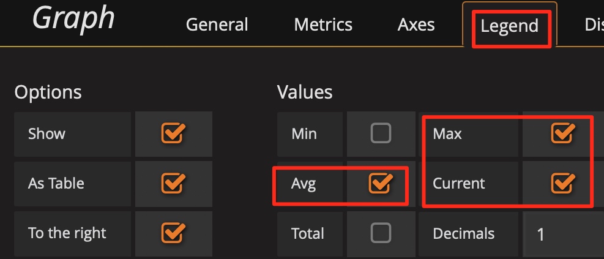This screenshot has height=259, width=604.
Task: Uncheck the Show legend checkbox
Action: point(173,133)
